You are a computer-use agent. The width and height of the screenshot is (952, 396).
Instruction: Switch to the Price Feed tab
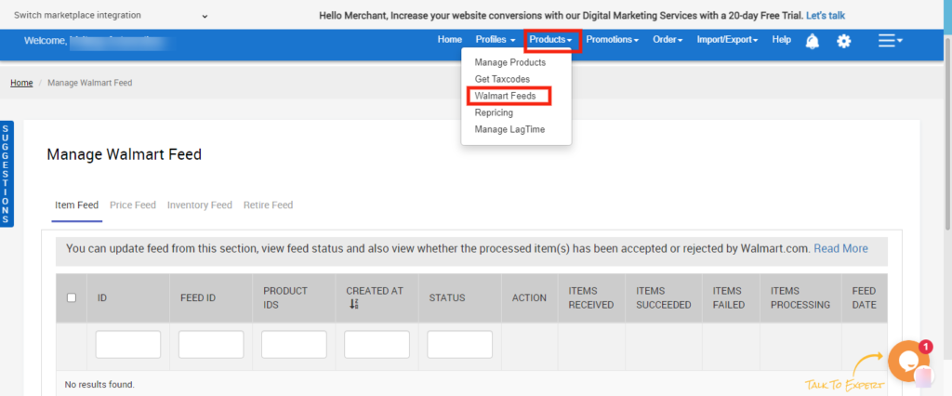tap(133, 205)
